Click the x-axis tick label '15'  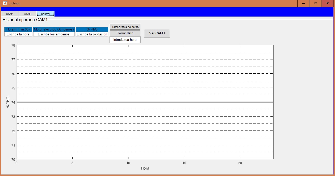pyautogui.click(x=184, y=163)
